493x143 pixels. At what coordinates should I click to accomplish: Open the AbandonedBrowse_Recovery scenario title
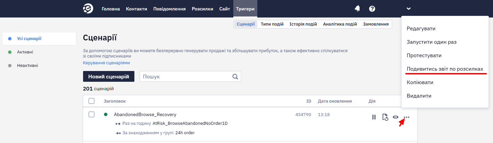[x=145, y=114]
